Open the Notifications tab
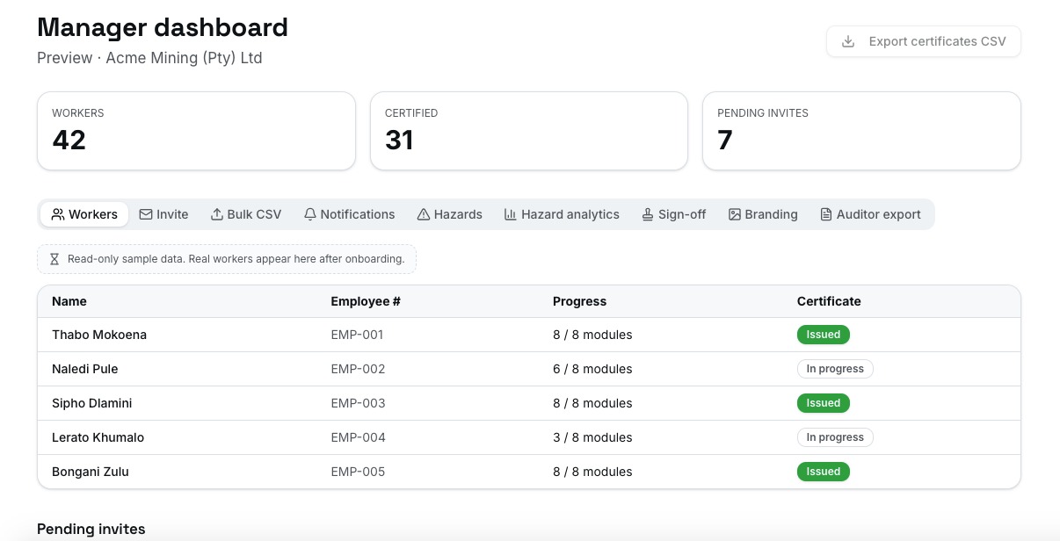The image size is (1060, 541). point(350,214)
